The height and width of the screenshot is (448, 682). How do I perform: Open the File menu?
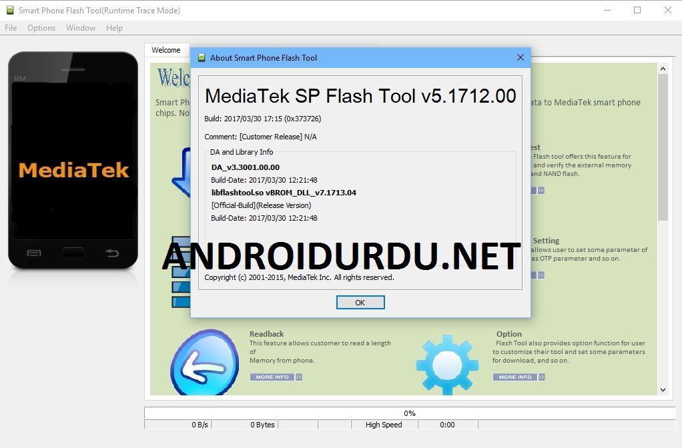tap(11, 28)
